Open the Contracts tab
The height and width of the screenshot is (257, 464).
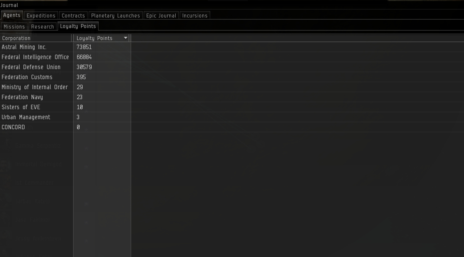[x=73, y=16]
